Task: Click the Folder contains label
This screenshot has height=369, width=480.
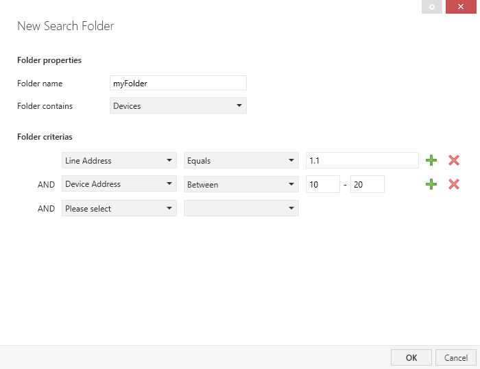Action: (45, 106)
